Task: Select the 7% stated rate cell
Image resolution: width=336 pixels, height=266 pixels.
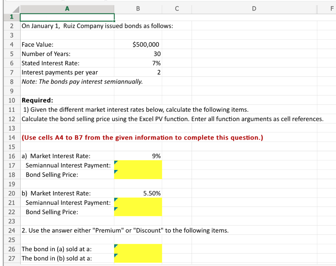Action: point(138,63)
